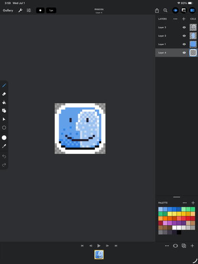Hide Layer 4 visibility
The width and height of the screenshot is (198, 264).
click(x=184, y=53)
